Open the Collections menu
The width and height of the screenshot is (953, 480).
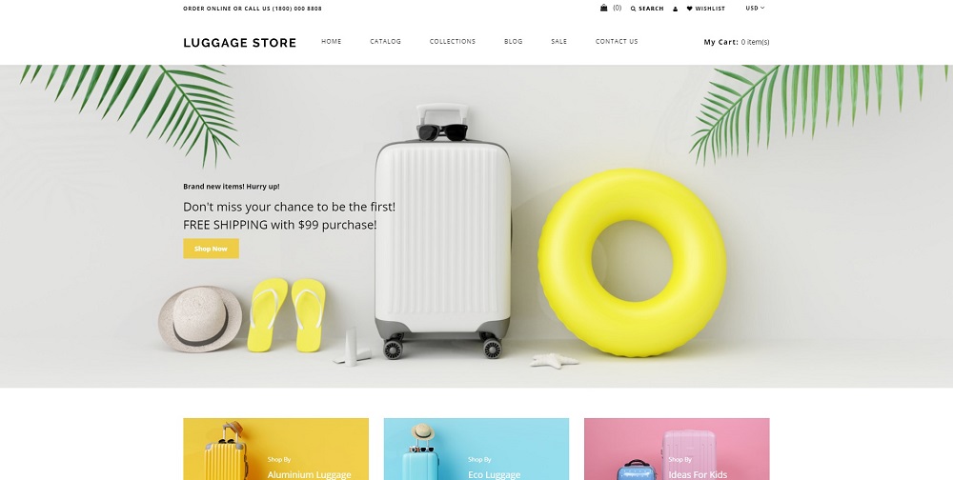(452, 41)
